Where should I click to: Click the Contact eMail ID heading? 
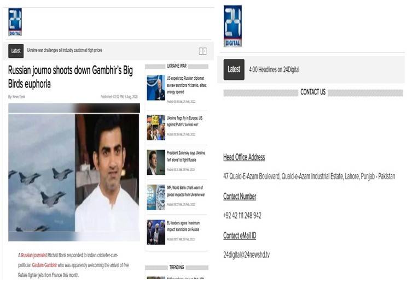[240, 236]
